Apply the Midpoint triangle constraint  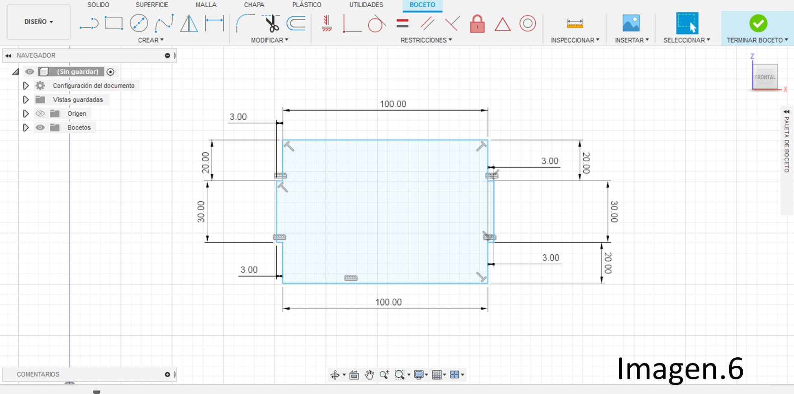502,24
